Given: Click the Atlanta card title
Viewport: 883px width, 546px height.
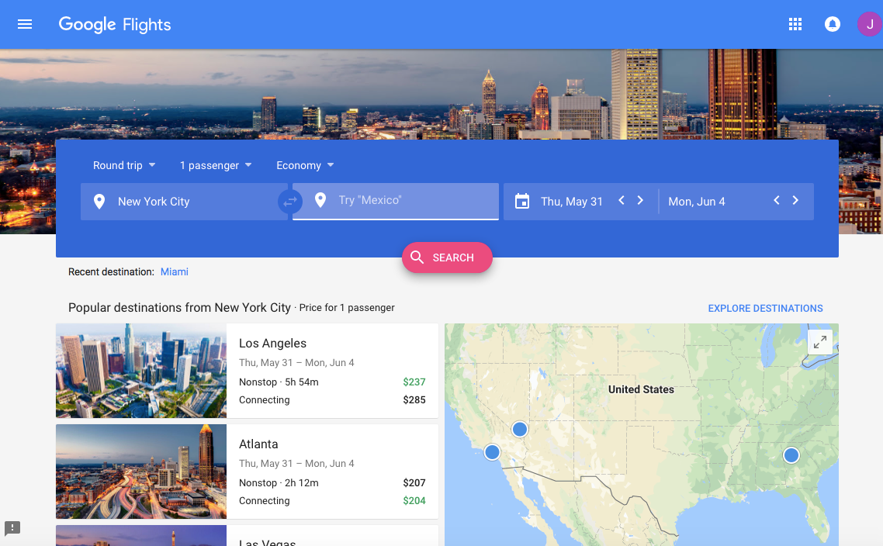Looking at the screenshot, I should tap(258, 444).
